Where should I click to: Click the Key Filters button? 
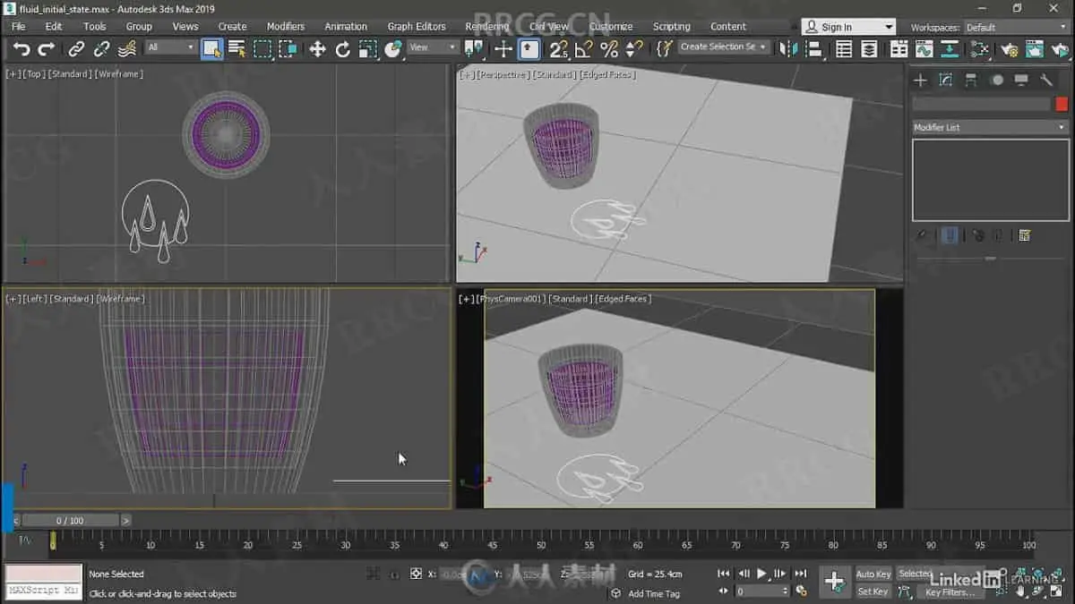pyautogui.click(x=948, y=592)
